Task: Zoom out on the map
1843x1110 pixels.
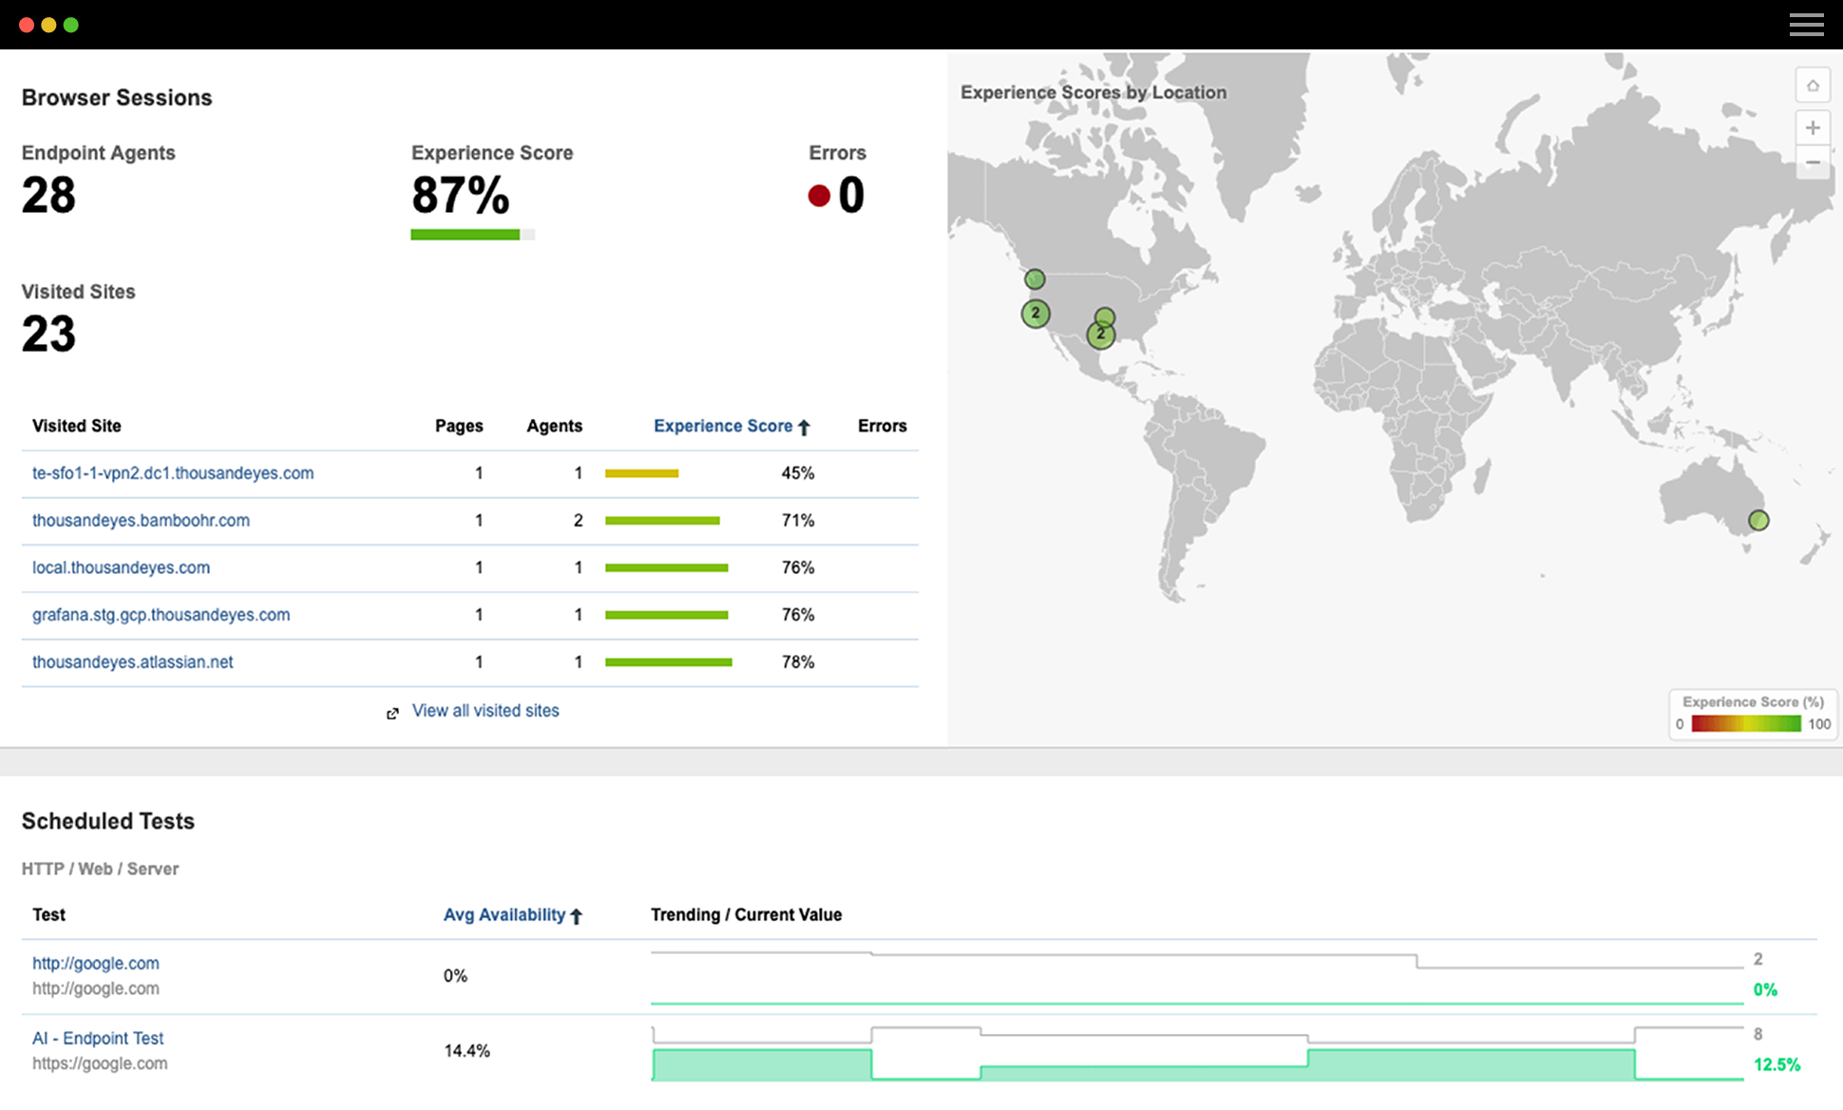Action: point(1813,163)
